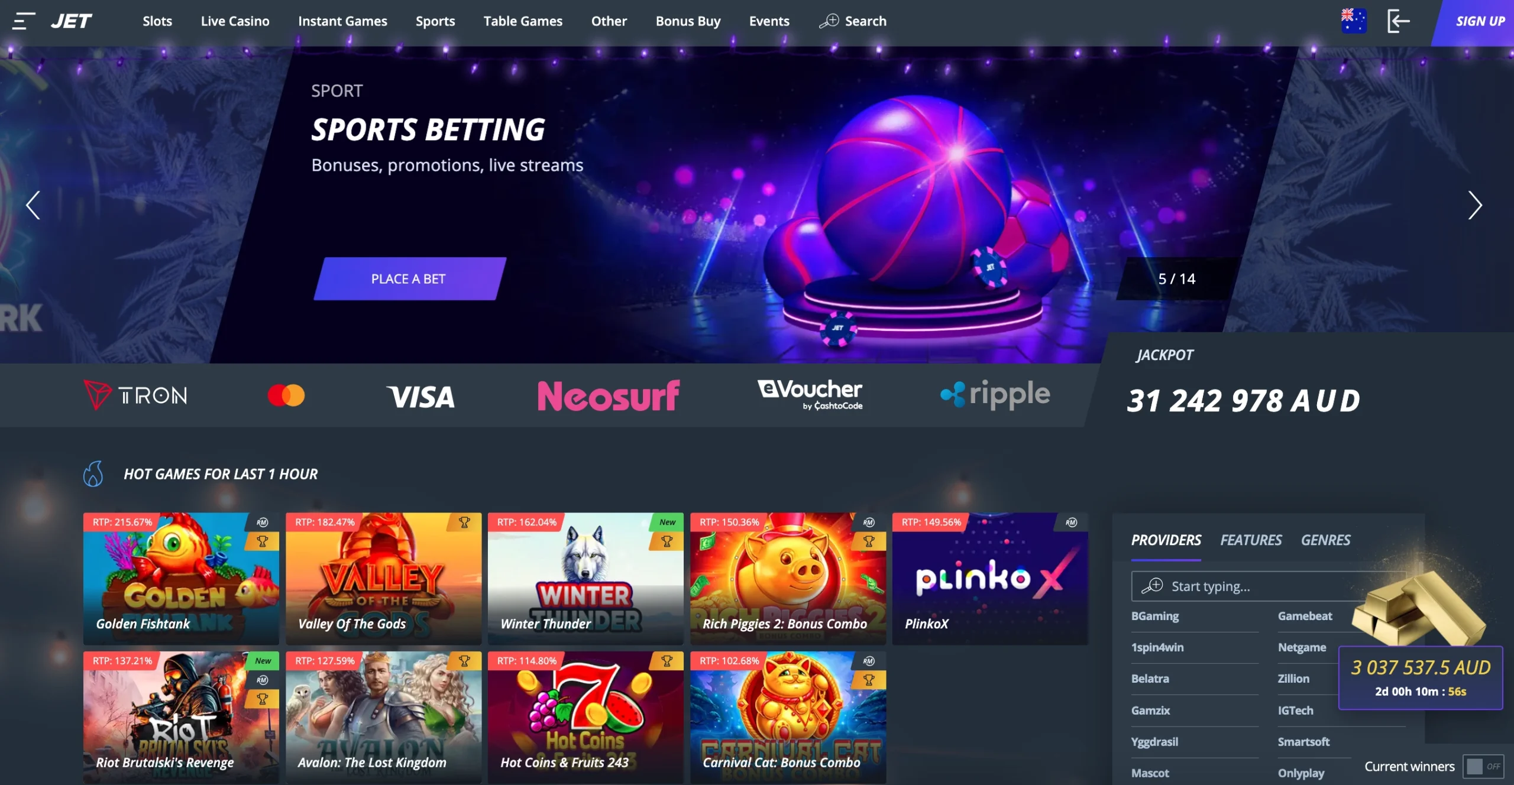Switch to the Features tab

(x=1251, y=540)
